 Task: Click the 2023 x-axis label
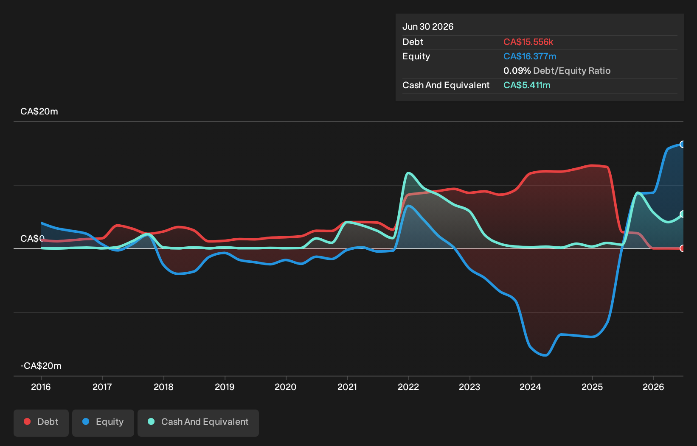(469, 387)
